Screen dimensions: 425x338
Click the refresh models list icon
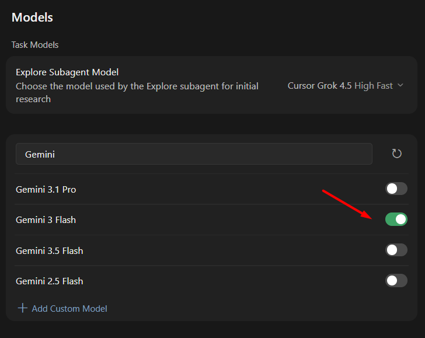[x=396, y=154]
